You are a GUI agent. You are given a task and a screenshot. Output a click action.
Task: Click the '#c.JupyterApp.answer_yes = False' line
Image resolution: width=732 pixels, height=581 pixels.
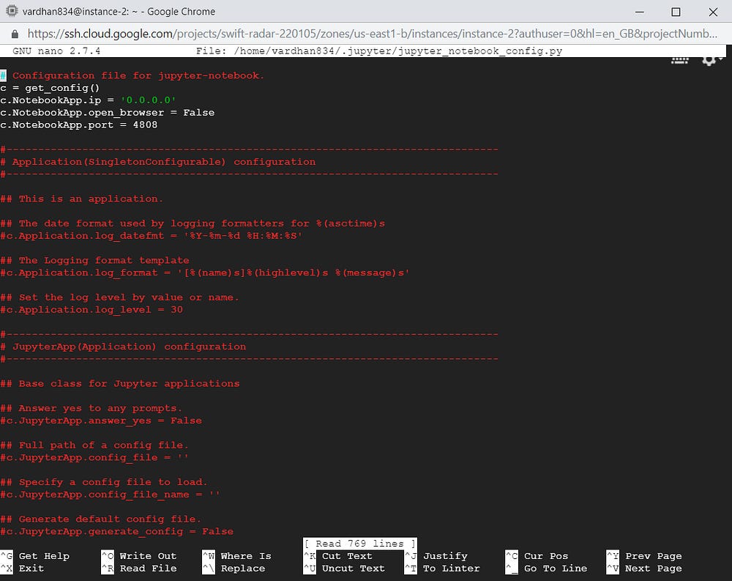click(x=101, y=421)
